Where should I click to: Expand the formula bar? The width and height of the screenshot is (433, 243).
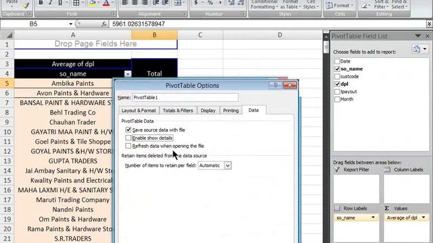tap(429, 24)
